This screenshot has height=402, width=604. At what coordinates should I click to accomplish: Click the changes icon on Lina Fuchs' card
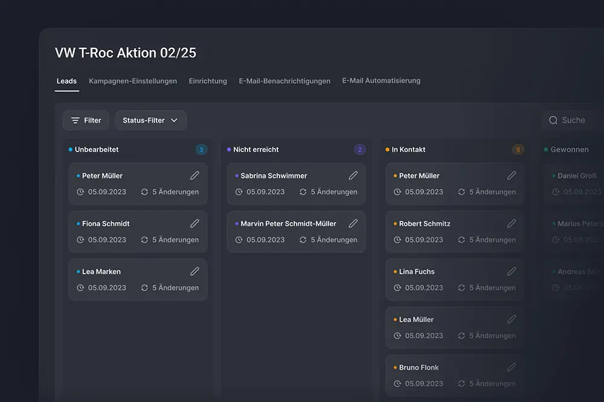coord(461,288)
